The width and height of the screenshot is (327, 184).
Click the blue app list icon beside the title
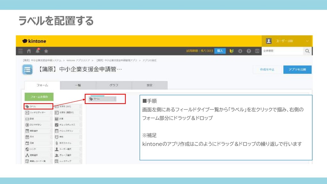tap(27, 70)
